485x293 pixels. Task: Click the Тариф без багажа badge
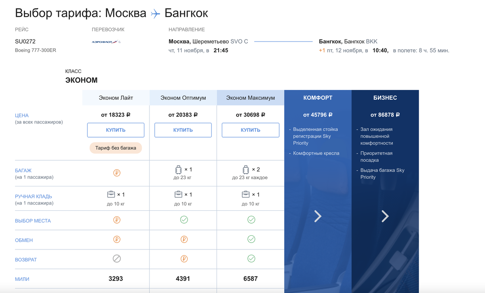click(116, 148)
